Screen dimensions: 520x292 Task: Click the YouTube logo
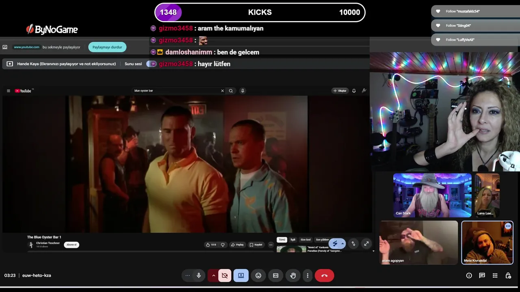(x=23, y=91)
